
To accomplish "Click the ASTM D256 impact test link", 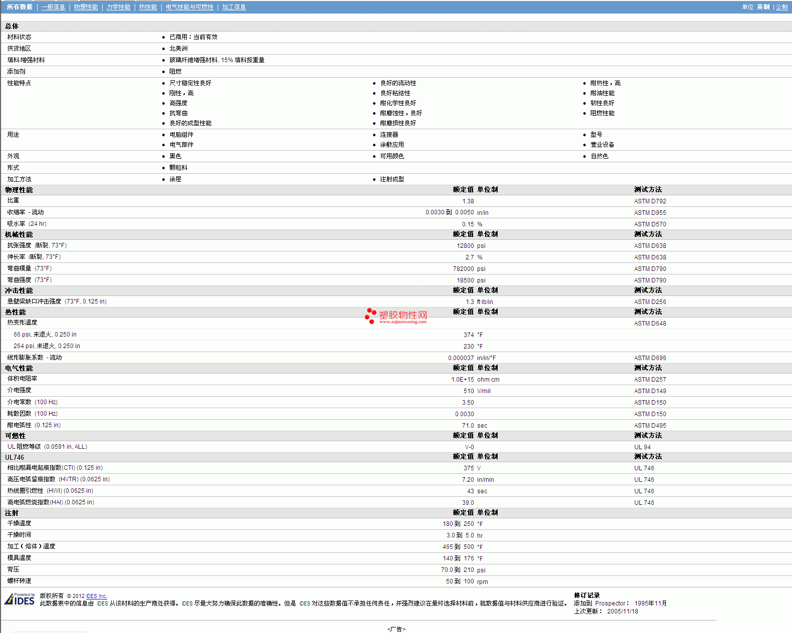I will (650, 302).
